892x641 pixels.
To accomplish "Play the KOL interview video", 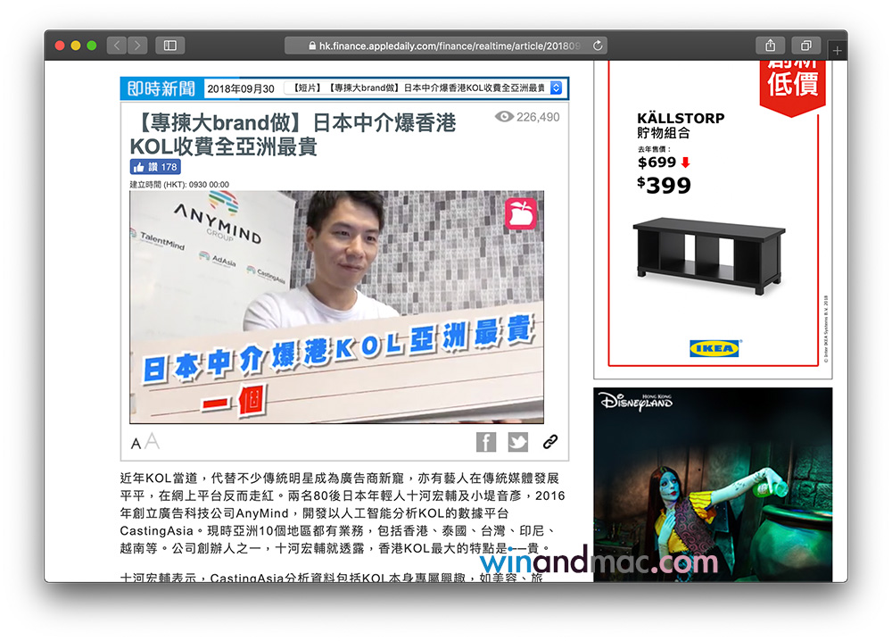I will (x=336, y=306).
